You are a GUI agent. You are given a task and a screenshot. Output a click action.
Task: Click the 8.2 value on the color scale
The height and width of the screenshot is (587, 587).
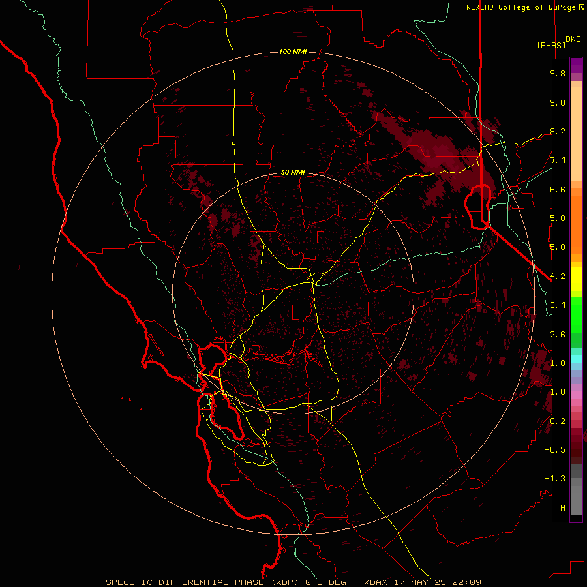(x=558, y=131)
